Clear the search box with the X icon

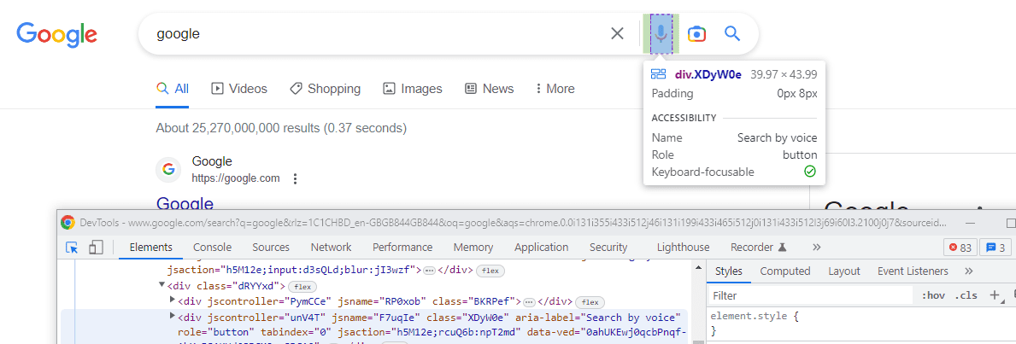click(x=618, y=33)
